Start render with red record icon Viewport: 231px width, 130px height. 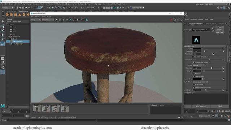tap(171, 19)
